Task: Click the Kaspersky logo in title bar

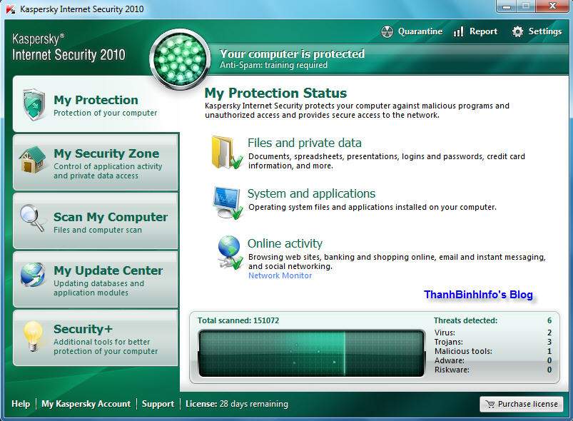Action: [x=11, y=9]
